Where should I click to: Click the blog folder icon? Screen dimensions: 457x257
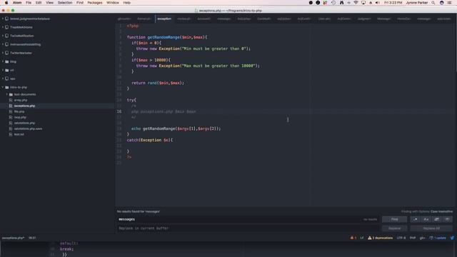6,61
